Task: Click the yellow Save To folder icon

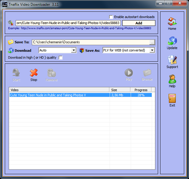Action: 11,42
